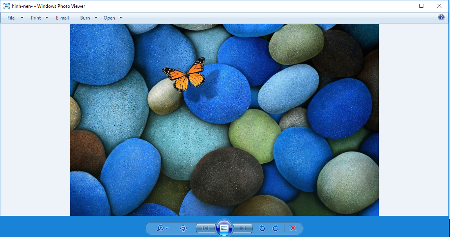The width and height of the screenshot is (450, 237).
Task: Expand the Open dropdown arrow
Action: (x=121, y=18)
